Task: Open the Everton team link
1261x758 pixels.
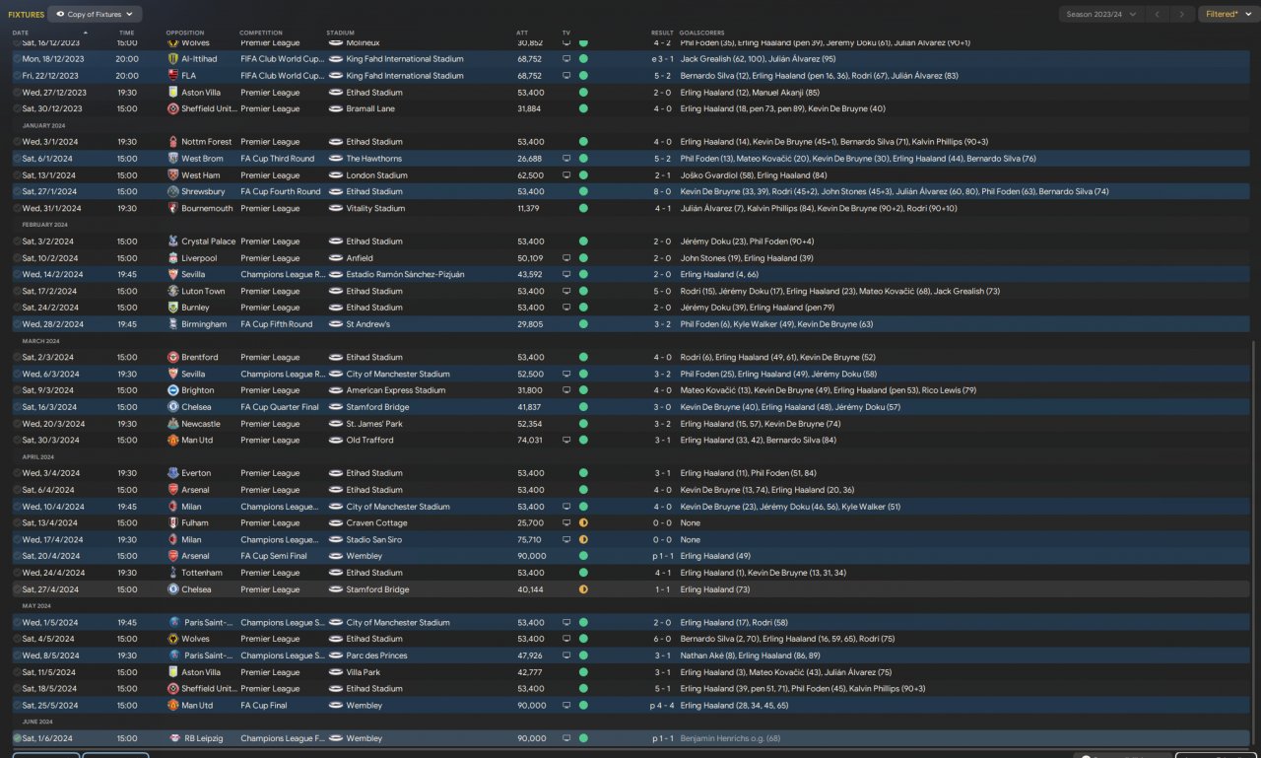Action: (196, 473)
